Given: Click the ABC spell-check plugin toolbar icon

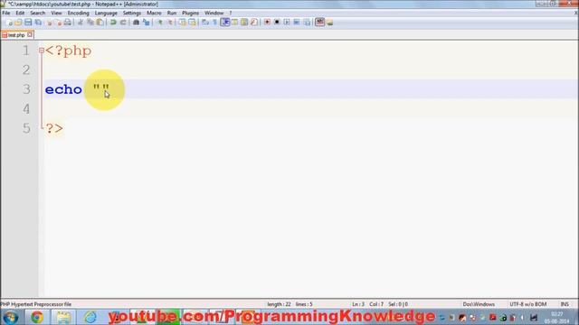Looking at the screenshot, I should (x=319, y=23).
